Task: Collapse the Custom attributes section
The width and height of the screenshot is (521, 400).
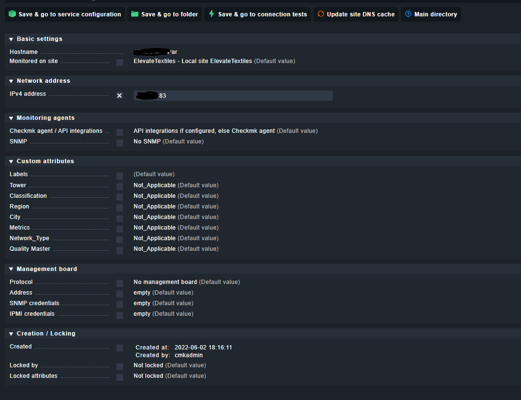Action: pyautogui.click(x=11, y=161)
